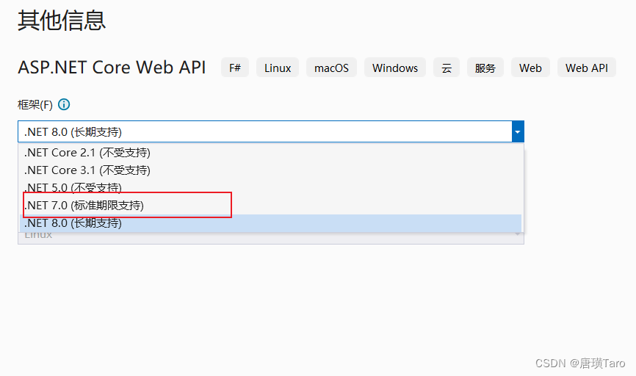Click the ASP.NET Core Web API title
The width and height of the screenshot is (636, 376).
point(112,68)
